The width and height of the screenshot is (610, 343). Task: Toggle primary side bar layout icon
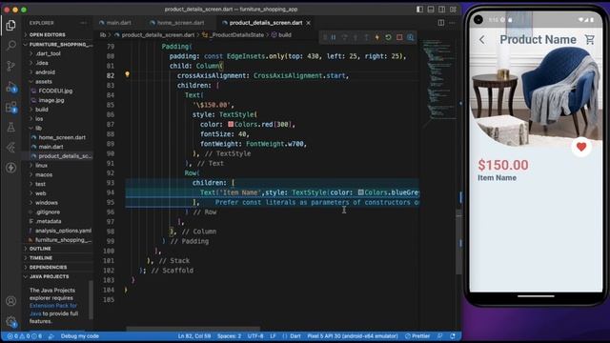pos(419,9)
